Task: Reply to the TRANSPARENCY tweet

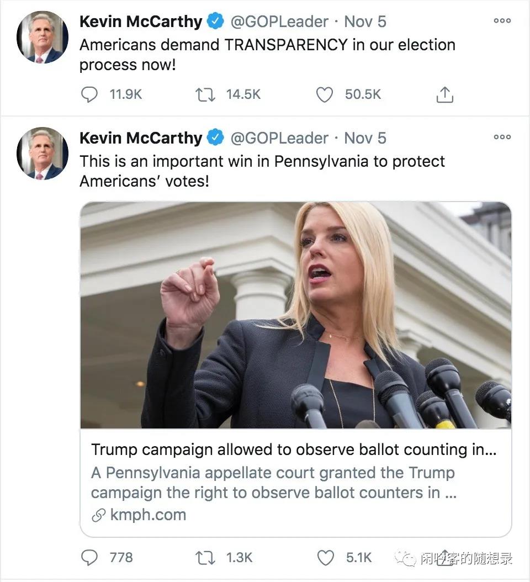Action: click(89, 95)
